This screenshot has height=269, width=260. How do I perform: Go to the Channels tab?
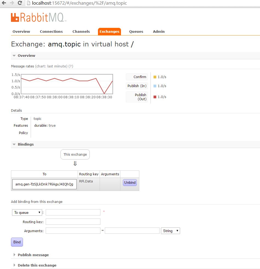point(81,32)
